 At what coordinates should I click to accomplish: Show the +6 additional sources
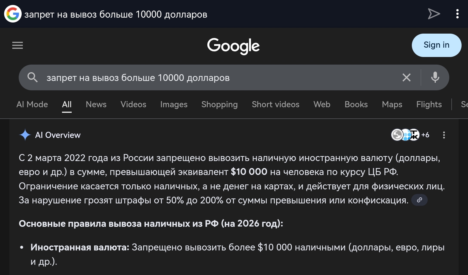pos(425,135)
